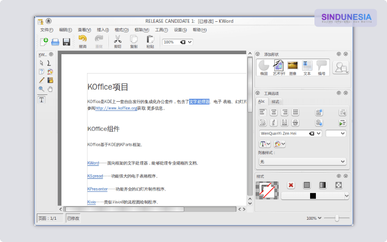
Task: Open the WenQuanYi Zen Hei font dropdown
Action: (x=318, y=134)
